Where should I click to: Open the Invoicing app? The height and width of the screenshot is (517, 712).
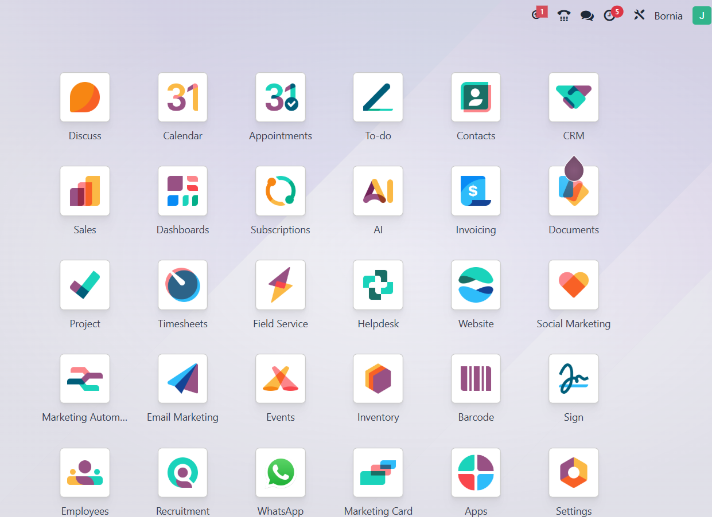pyautogui.click(x=476, y=191)
